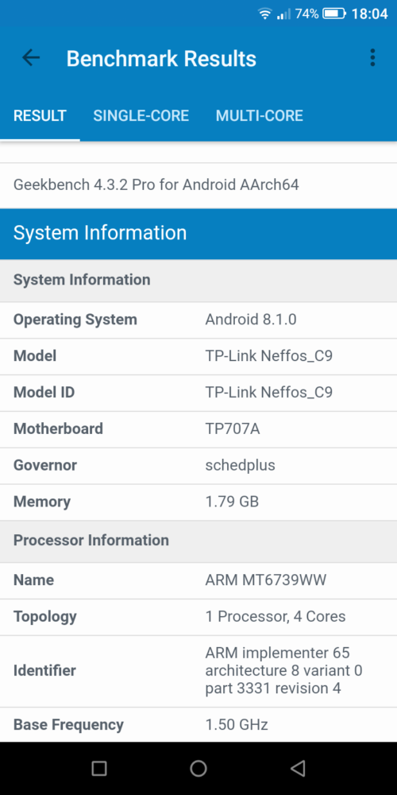This screenshot has height=795, width=397.
Task: Select the ARM implementer 65 identifier text
Action: coord(283,670)
